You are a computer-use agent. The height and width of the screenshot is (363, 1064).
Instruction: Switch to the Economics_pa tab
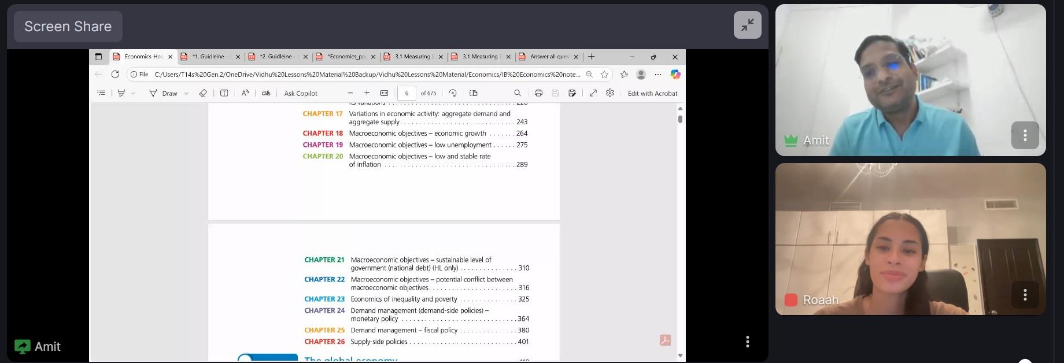pyautogui.click(x=346, y=57)
